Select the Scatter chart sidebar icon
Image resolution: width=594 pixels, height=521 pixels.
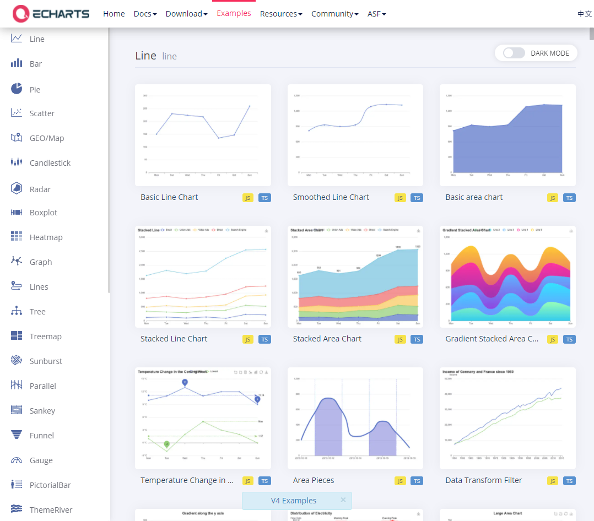[x=17, y=113]
